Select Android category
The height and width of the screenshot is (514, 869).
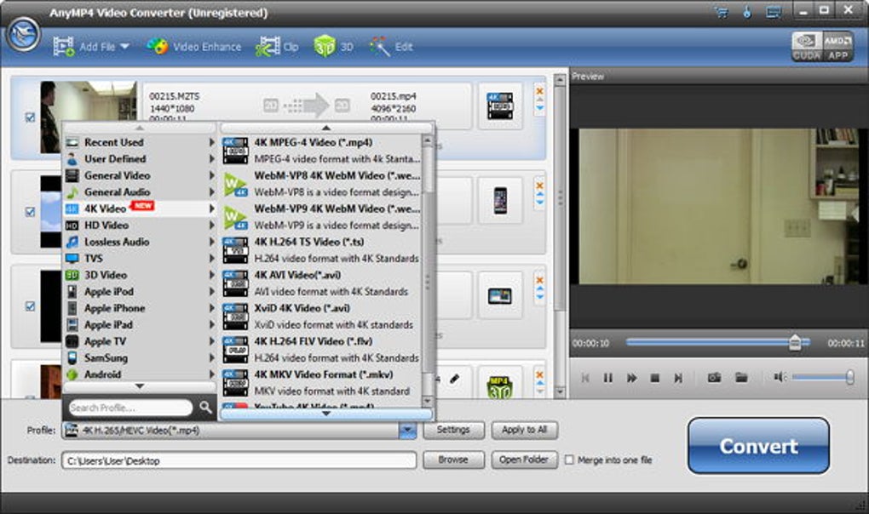pyautogui.click(x=140, y=374)
